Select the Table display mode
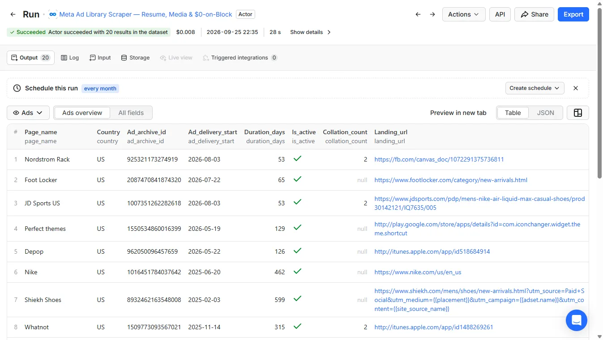The height and width of the screenshot is (340, 603). click(x=513, y=113)
